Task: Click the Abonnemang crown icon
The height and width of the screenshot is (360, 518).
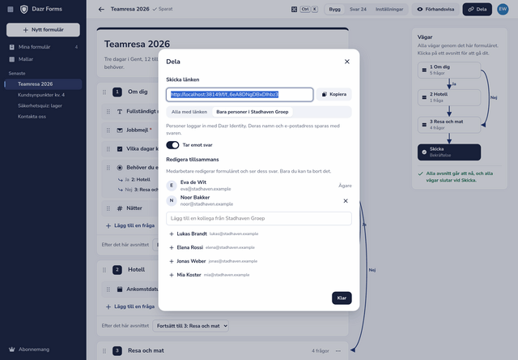Action: point(12,349)
